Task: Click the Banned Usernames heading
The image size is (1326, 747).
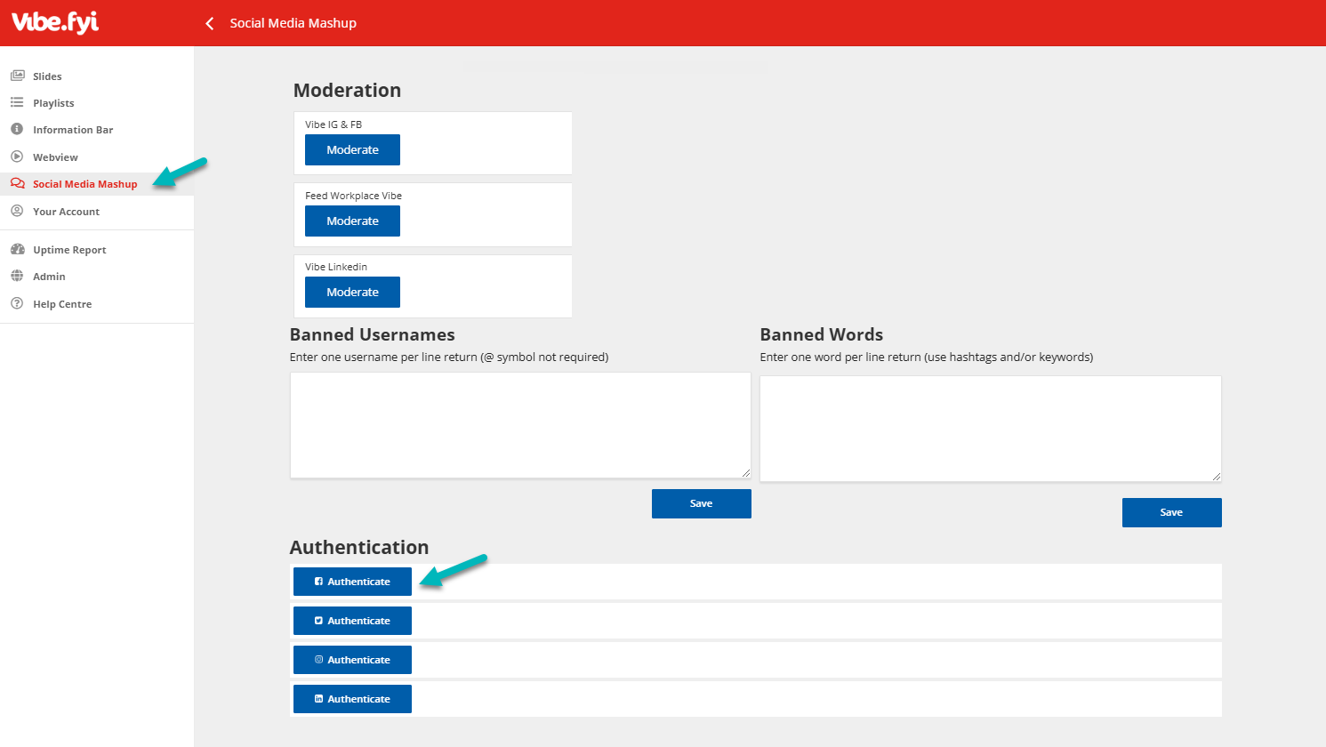Action: [372, 335]
